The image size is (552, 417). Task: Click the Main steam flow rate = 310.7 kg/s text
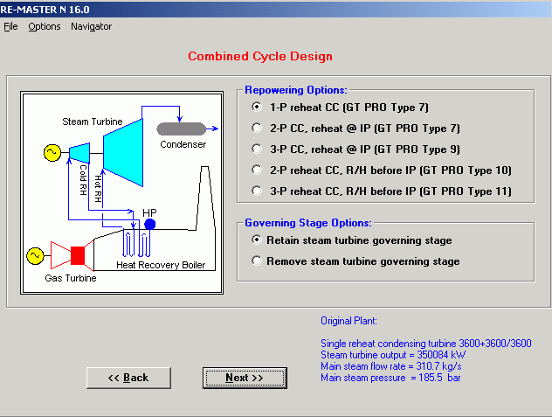click(x=391, y=366)
